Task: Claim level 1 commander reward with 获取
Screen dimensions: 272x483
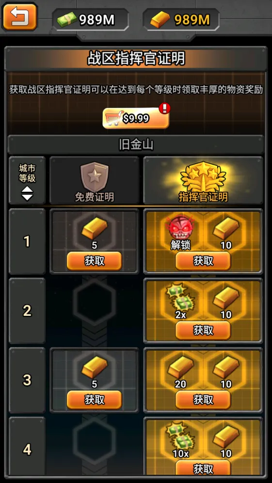Action: 203,261
